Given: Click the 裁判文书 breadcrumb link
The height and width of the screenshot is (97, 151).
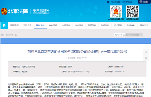Looking at the screenshot, I should pyautogui.click(x=9, y=35).
